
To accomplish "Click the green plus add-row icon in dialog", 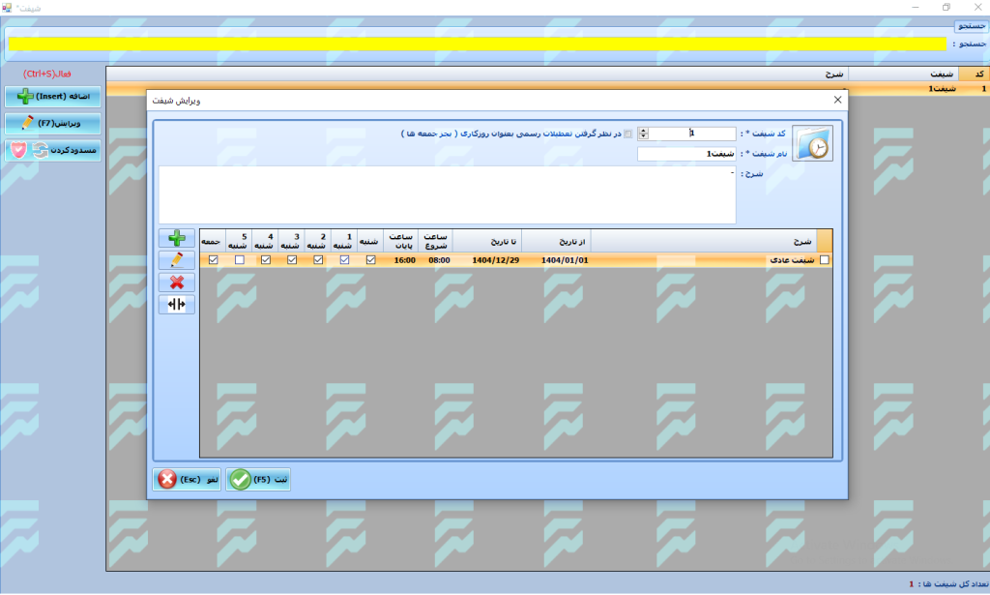I will (177, 239).
